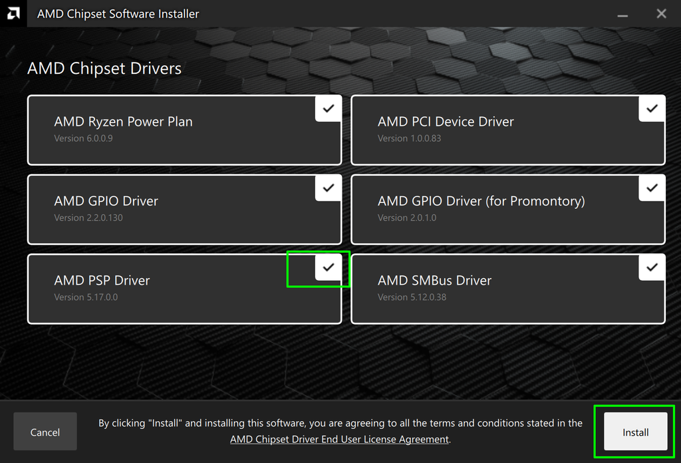Uncheck the AMD GPIO Driver (for Promontory)
The width and height of the screenshot is (681, 463).
pyautogui.click(x=652, y=188)
